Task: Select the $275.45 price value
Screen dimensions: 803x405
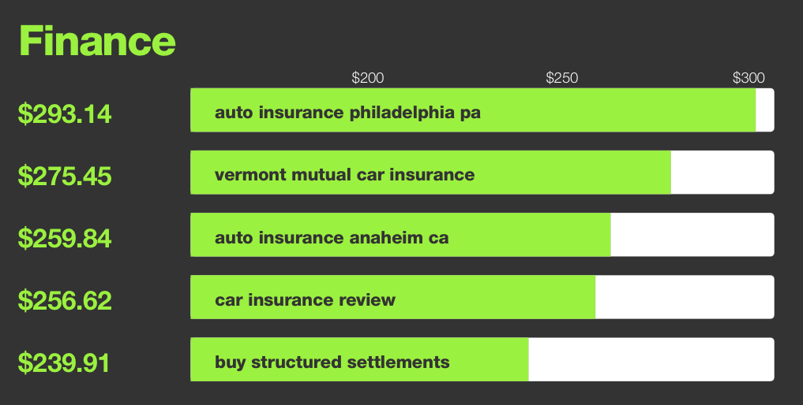Action: tap(65, 176)
